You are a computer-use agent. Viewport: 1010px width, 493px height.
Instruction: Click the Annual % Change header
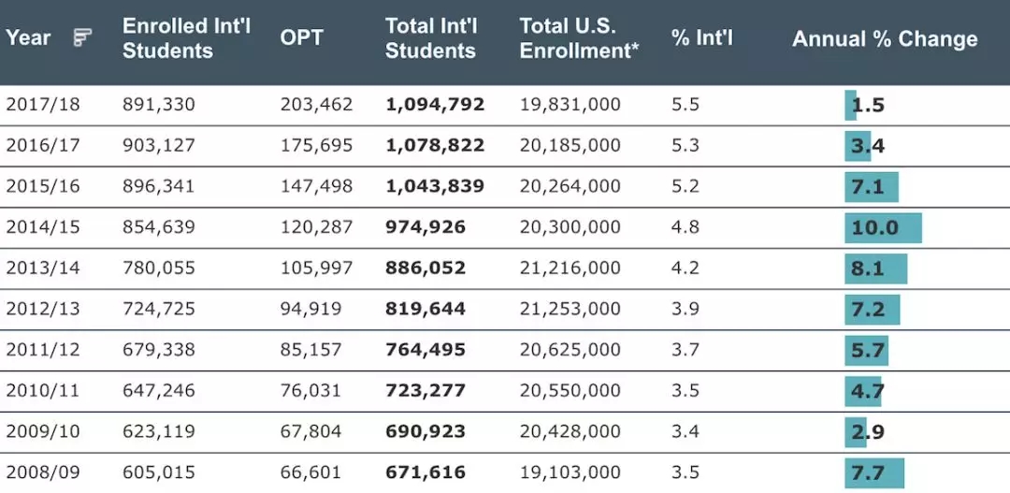coord(885,38)
